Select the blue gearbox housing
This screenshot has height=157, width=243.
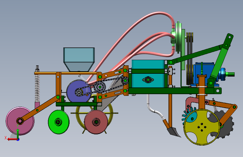(204, 74)
